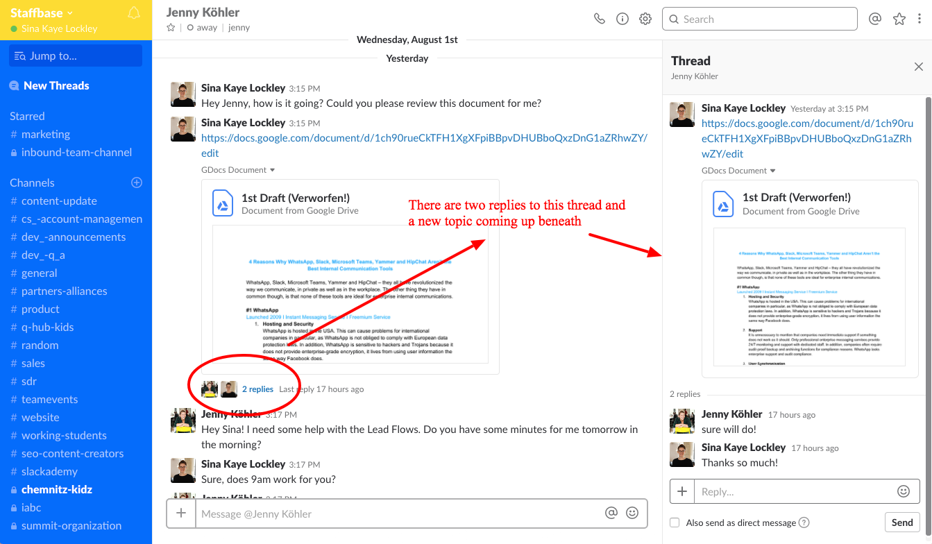Viewport: 932px width, 544px height.
Task: Show conversation details via info icon
Action: 622,19
